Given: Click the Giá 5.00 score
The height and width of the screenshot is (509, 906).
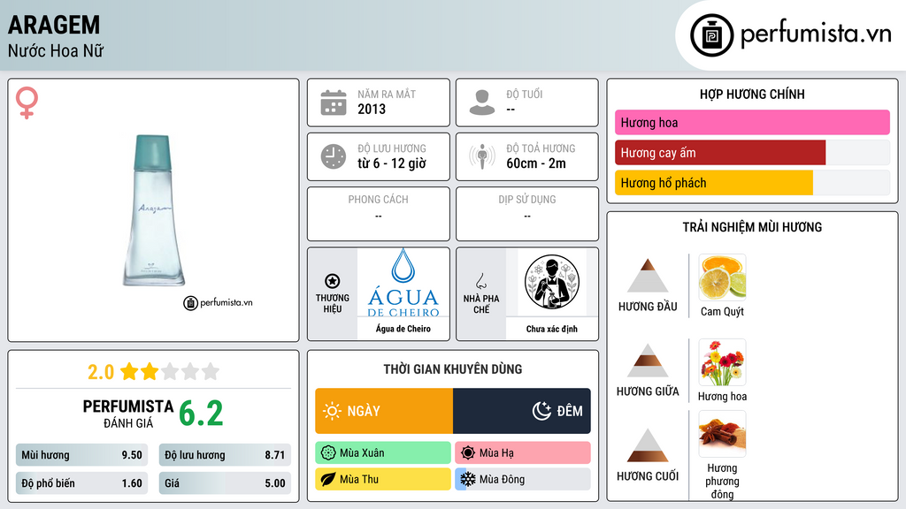Looking at the screenshot, I should point(225,483).
